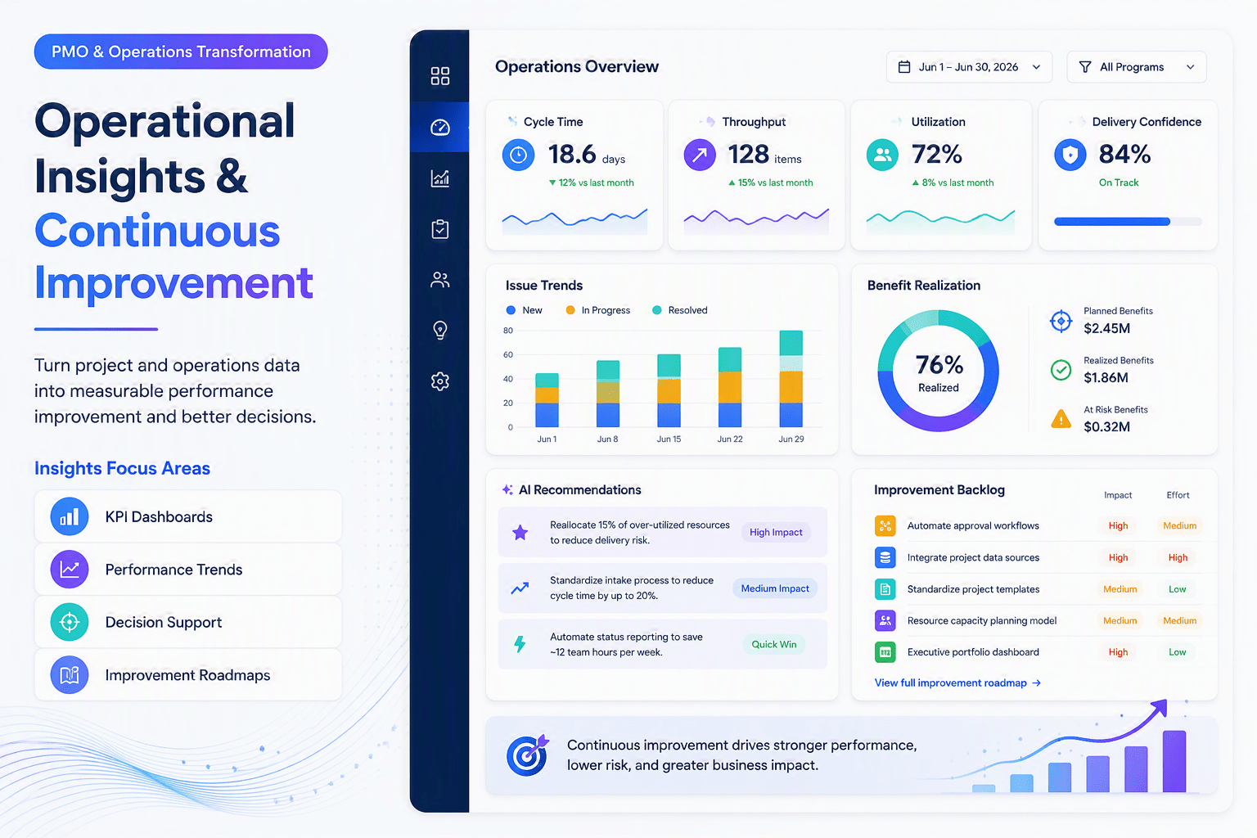Open the analytics chart sidebar icon
This screenshot has height=838, width=1257.
pyautogui.click(x=440, y=178)
